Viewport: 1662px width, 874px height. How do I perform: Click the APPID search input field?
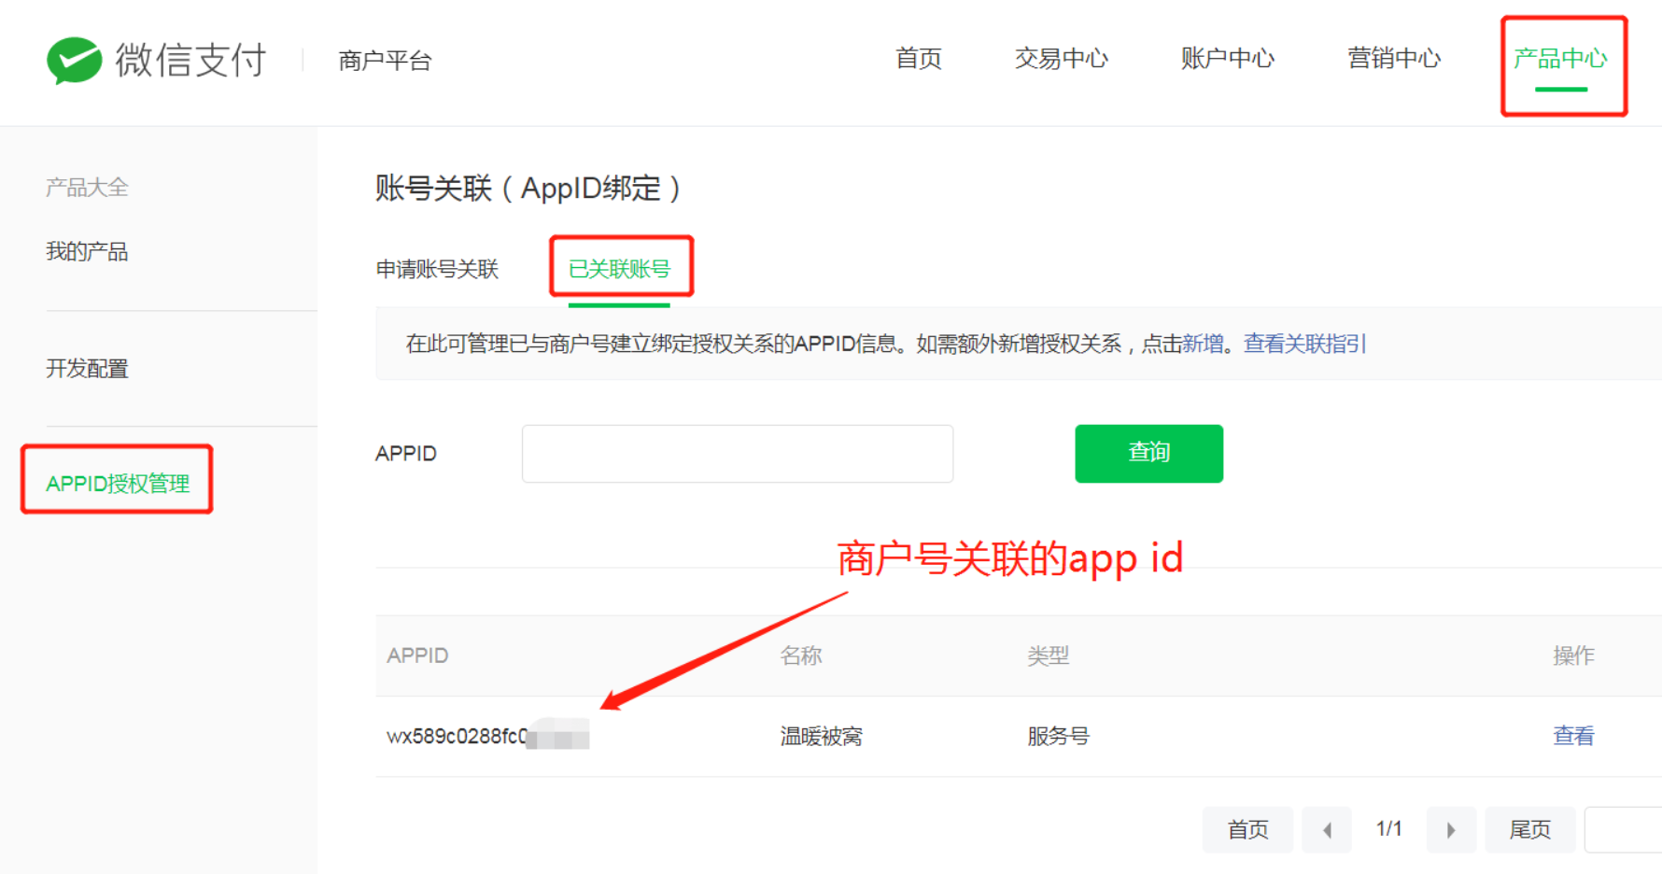click(x=738, y=454)
